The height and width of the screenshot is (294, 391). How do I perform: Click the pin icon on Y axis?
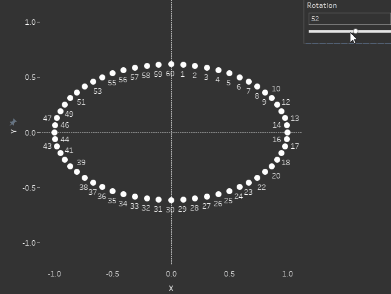pos(13,122)
